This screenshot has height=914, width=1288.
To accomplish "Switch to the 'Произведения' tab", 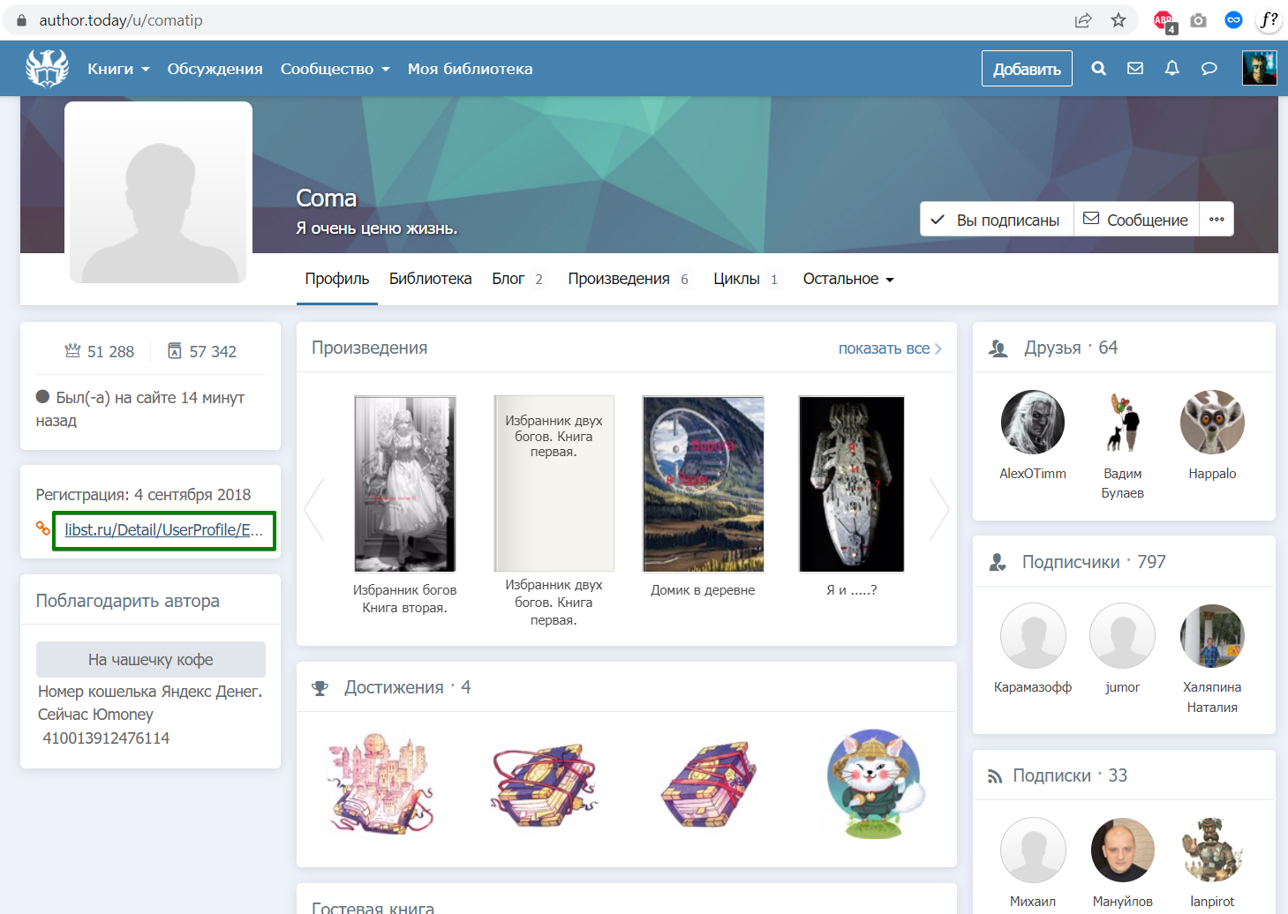I will 619,279.
